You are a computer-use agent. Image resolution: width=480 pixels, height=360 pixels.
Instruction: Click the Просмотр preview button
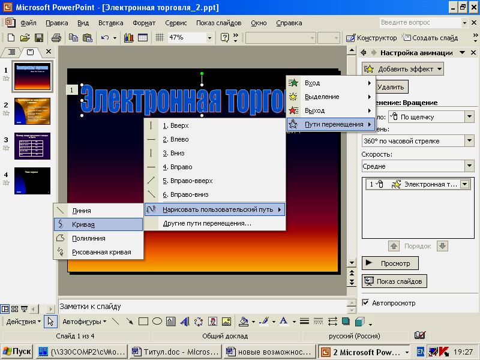pyautogui.click(x=390, y=263)
